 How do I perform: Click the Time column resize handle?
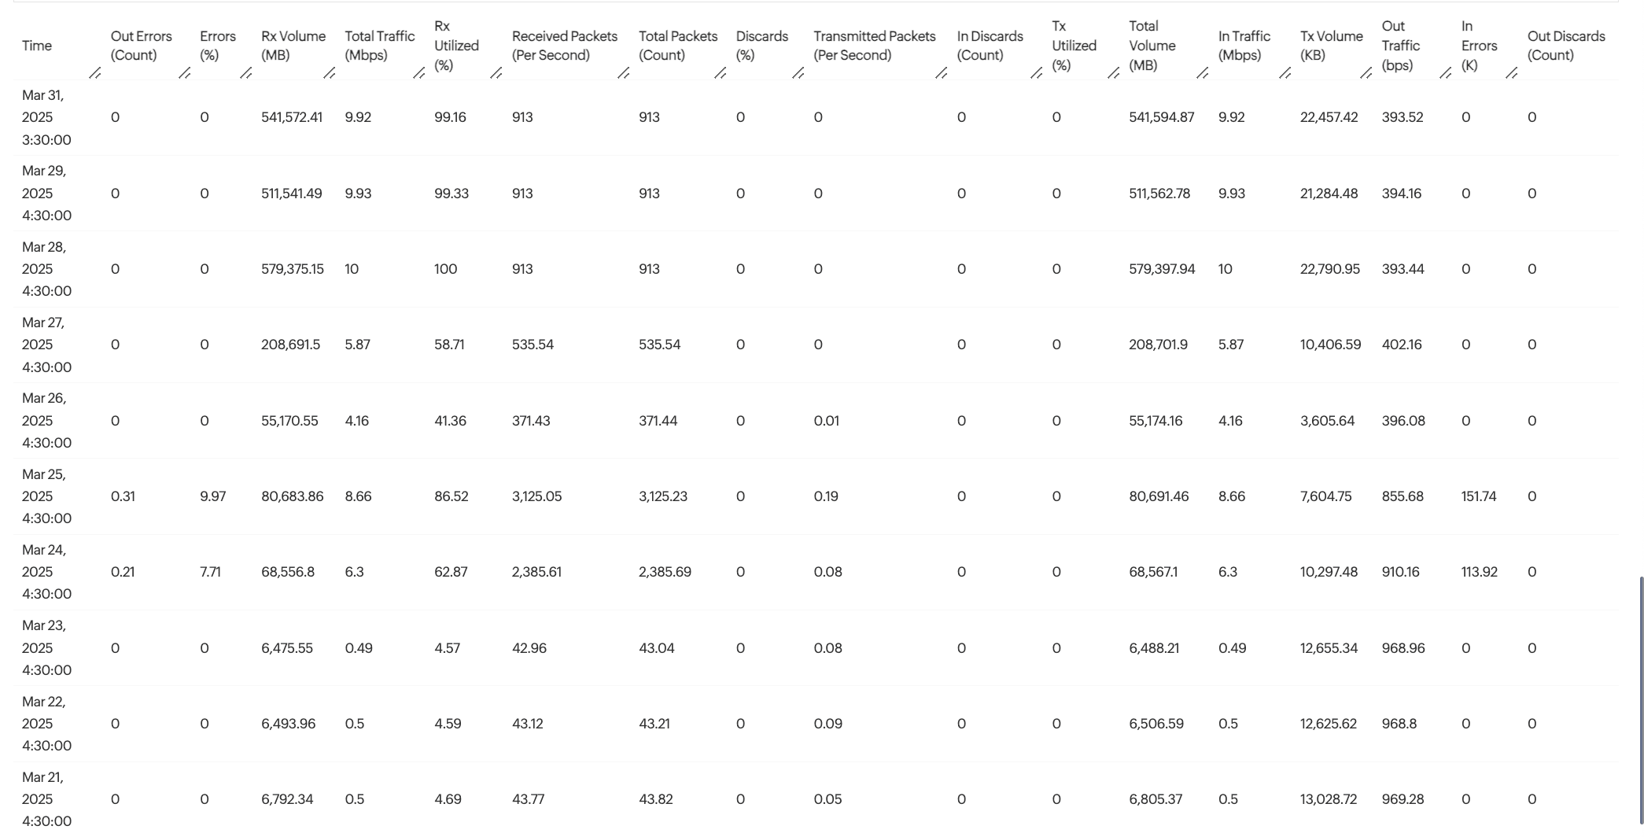click(94, 73)
